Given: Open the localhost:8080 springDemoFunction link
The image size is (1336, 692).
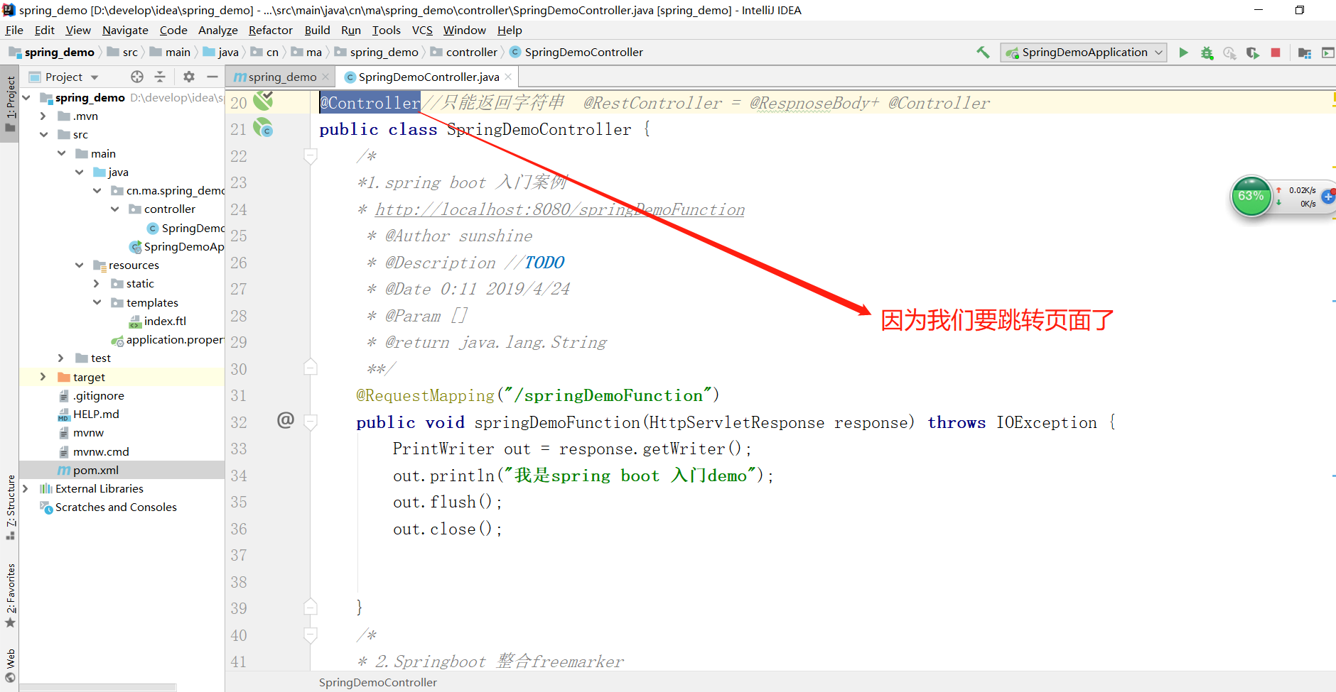Looking at the screenshot, I should (x=560, y=210).
